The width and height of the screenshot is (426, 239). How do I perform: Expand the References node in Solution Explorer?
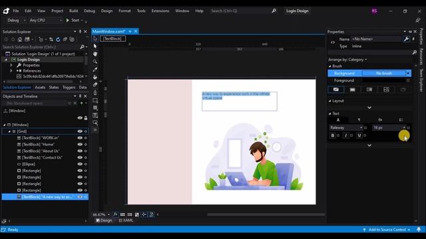tap(11, 71)
